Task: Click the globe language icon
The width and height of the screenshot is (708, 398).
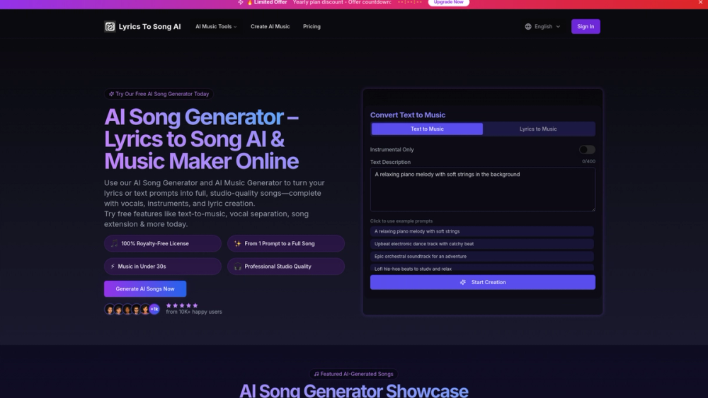Action: click(x=528, y=27)
